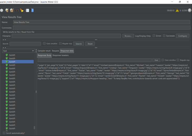Tick Regular exp. beside the Find button
Screen dimensions: 192x136
[178, 60]
